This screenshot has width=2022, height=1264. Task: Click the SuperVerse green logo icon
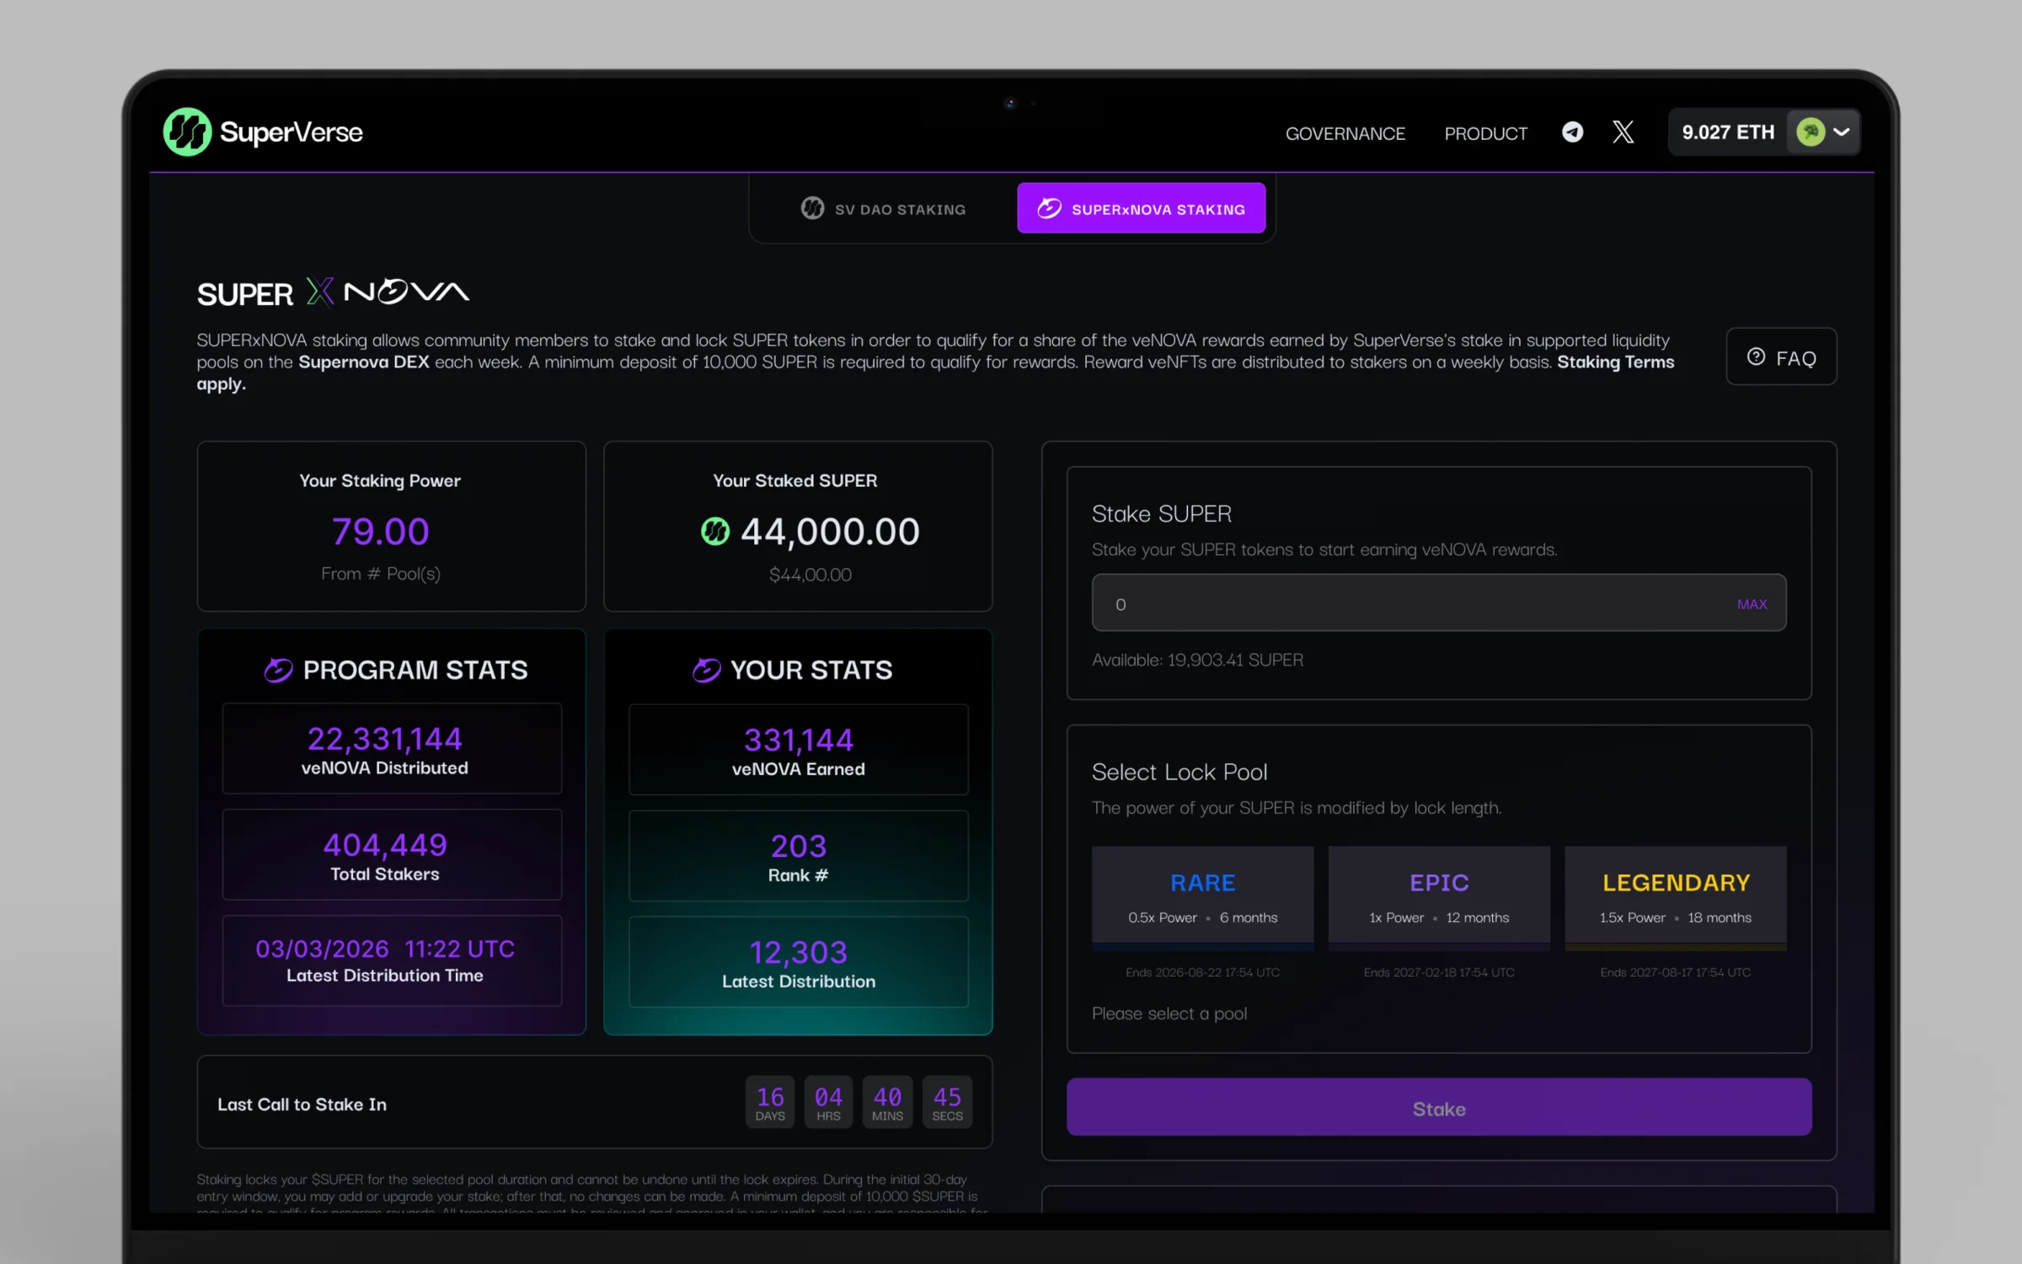pyautogui.click(x=187, y=131)
